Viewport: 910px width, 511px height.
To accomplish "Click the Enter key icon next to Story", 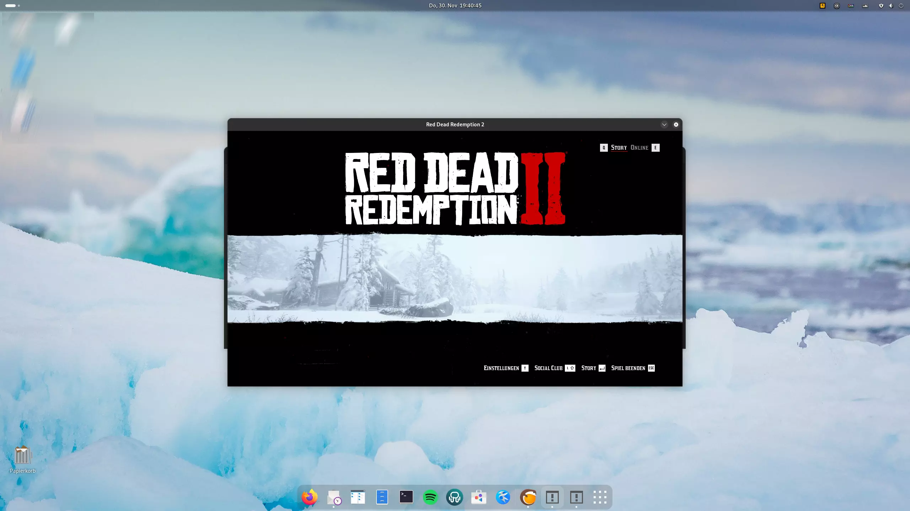I will (602, 368).
